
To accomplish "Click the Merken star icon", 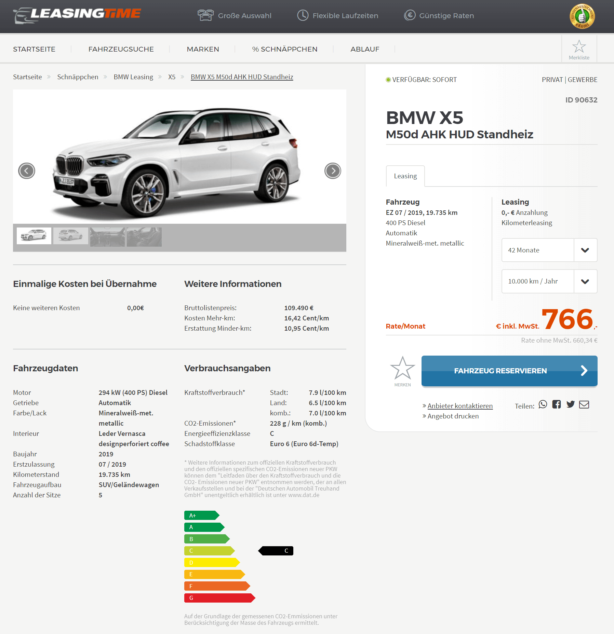I will pyautogui.click(x=402, y=368).
